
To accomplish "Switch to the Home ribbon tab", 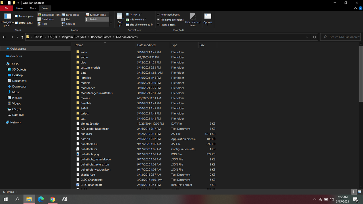I will [20, 8].
